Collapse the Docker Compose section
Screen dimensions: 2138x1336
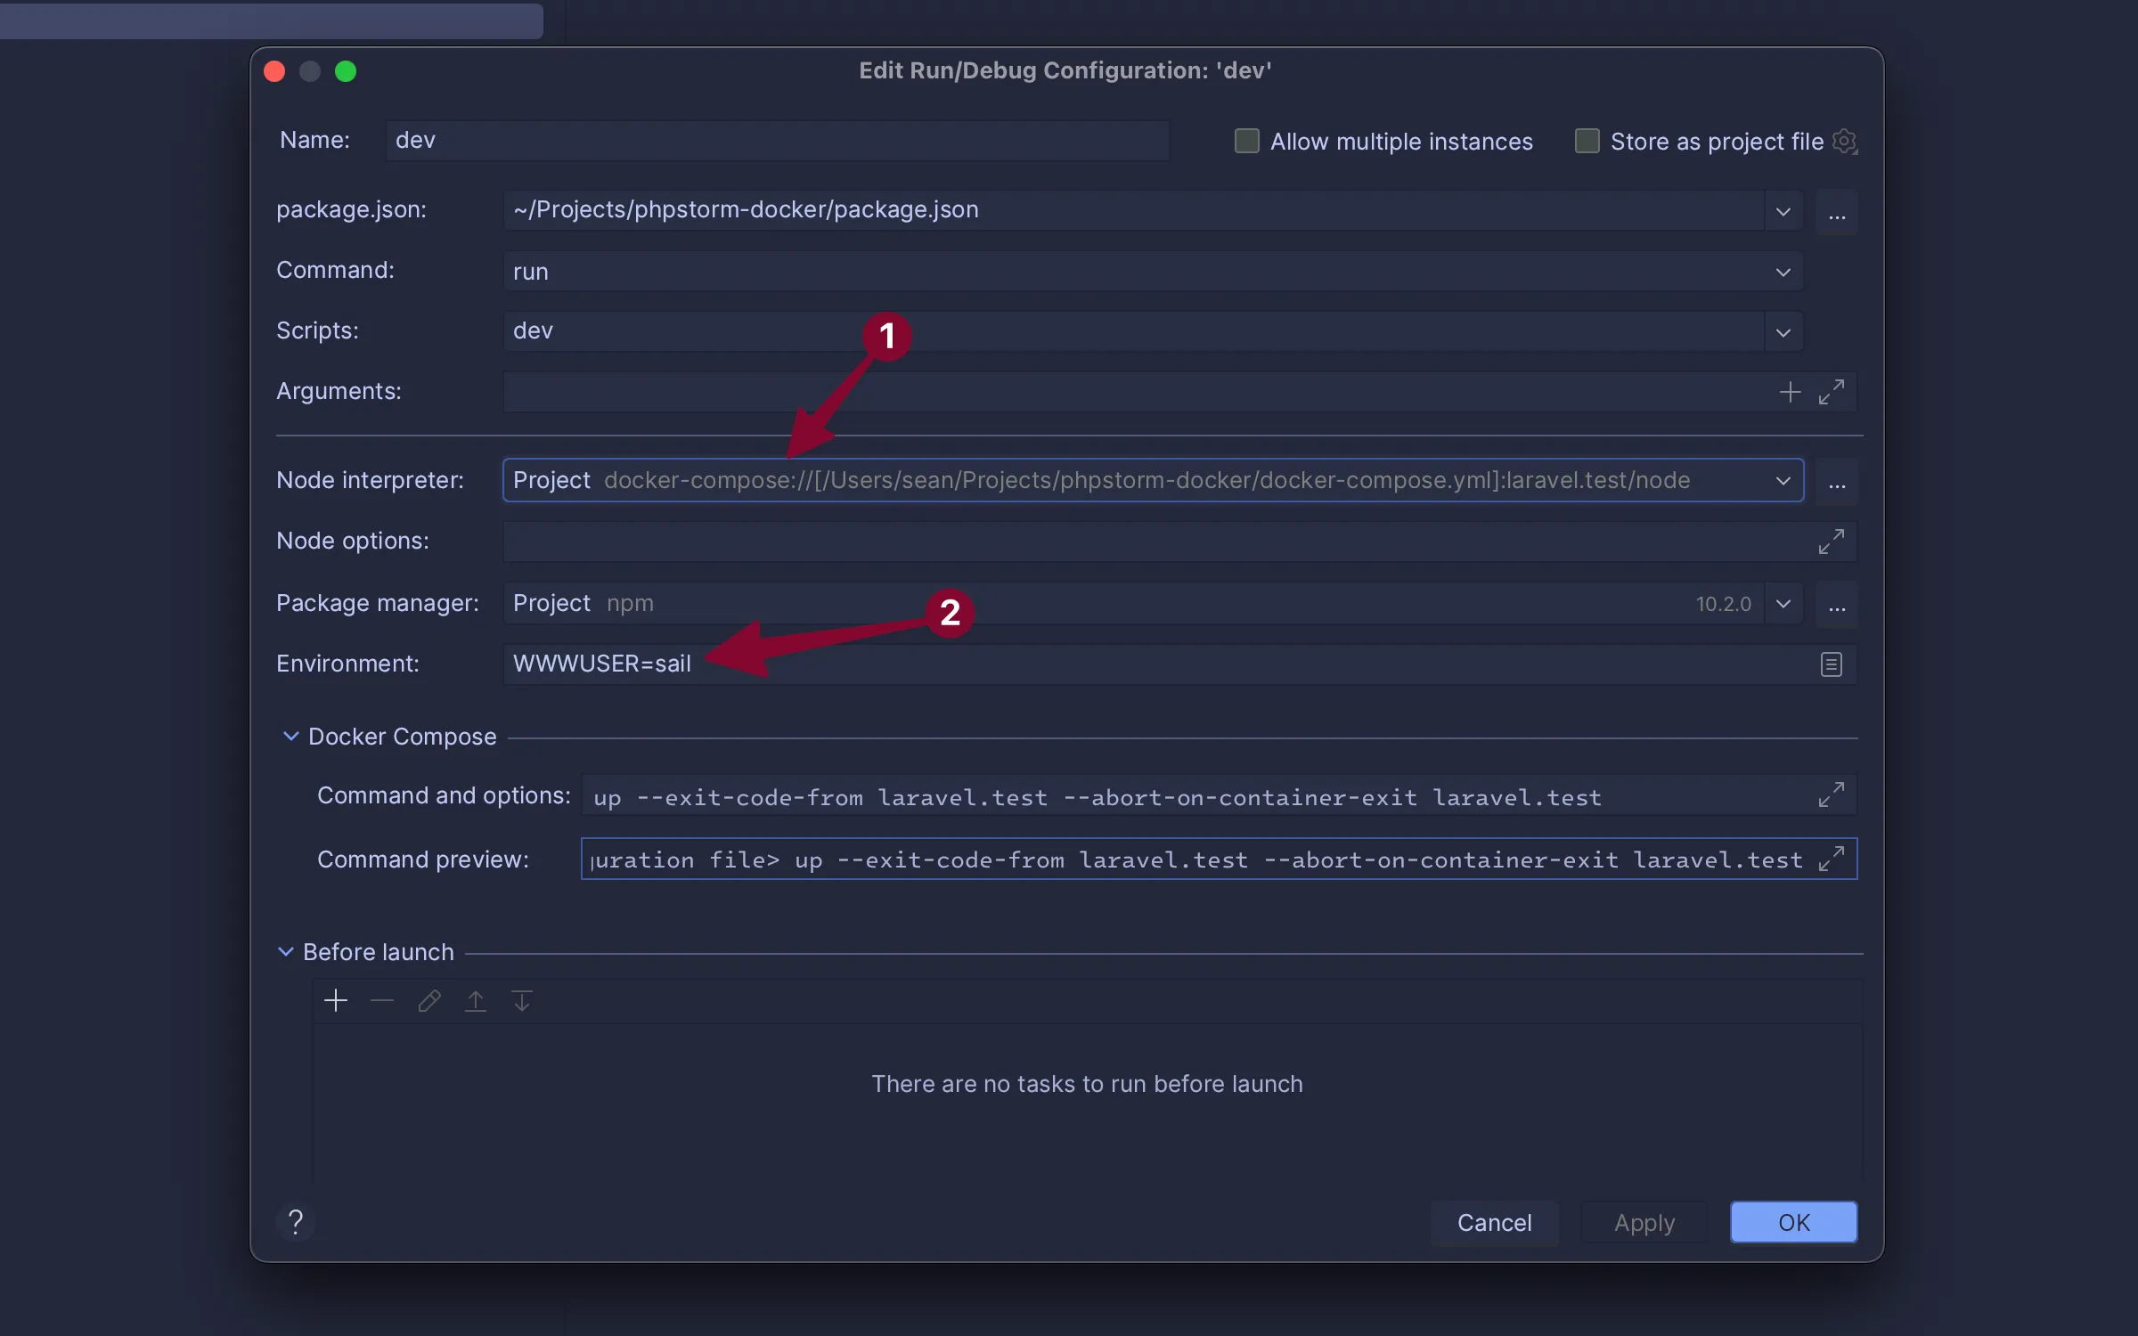[290, 737]
